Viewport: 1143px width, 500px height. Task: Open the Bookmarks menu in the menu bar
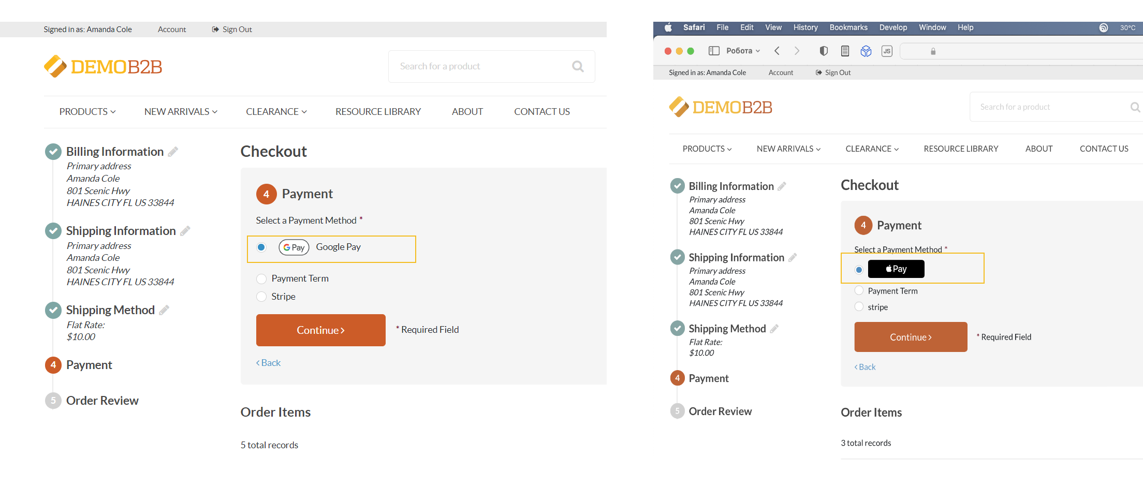tap(848, 27)
